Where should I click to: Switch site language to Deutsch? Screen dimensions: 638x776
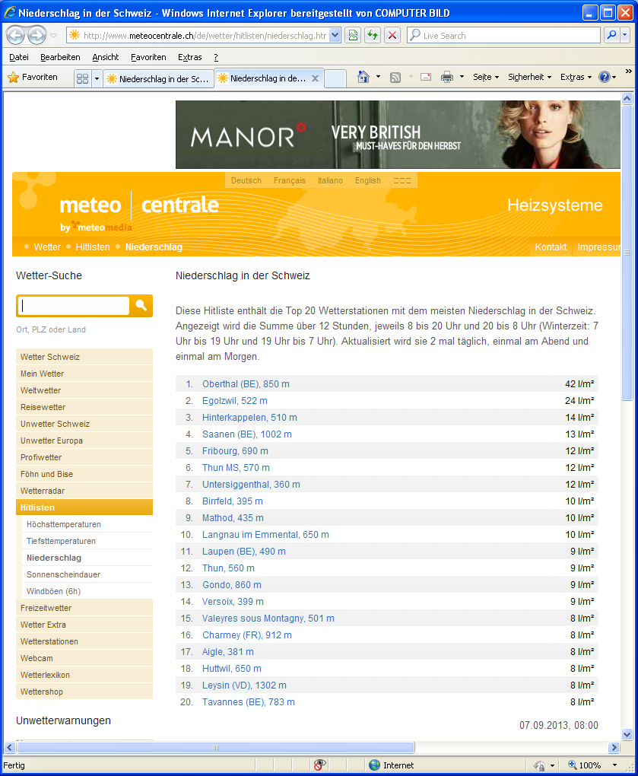[x=246, y=180]
